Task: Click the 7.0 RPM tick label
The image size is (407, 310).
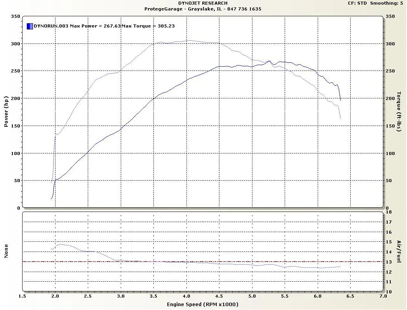Action: click(x=383, y=296)
